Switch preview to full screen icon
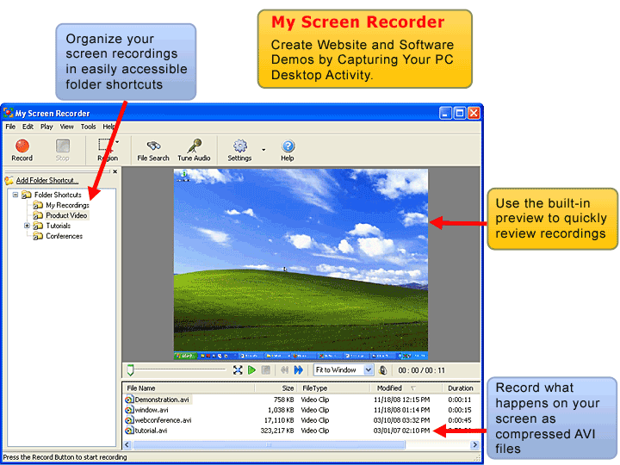 (x=238, y=370)
